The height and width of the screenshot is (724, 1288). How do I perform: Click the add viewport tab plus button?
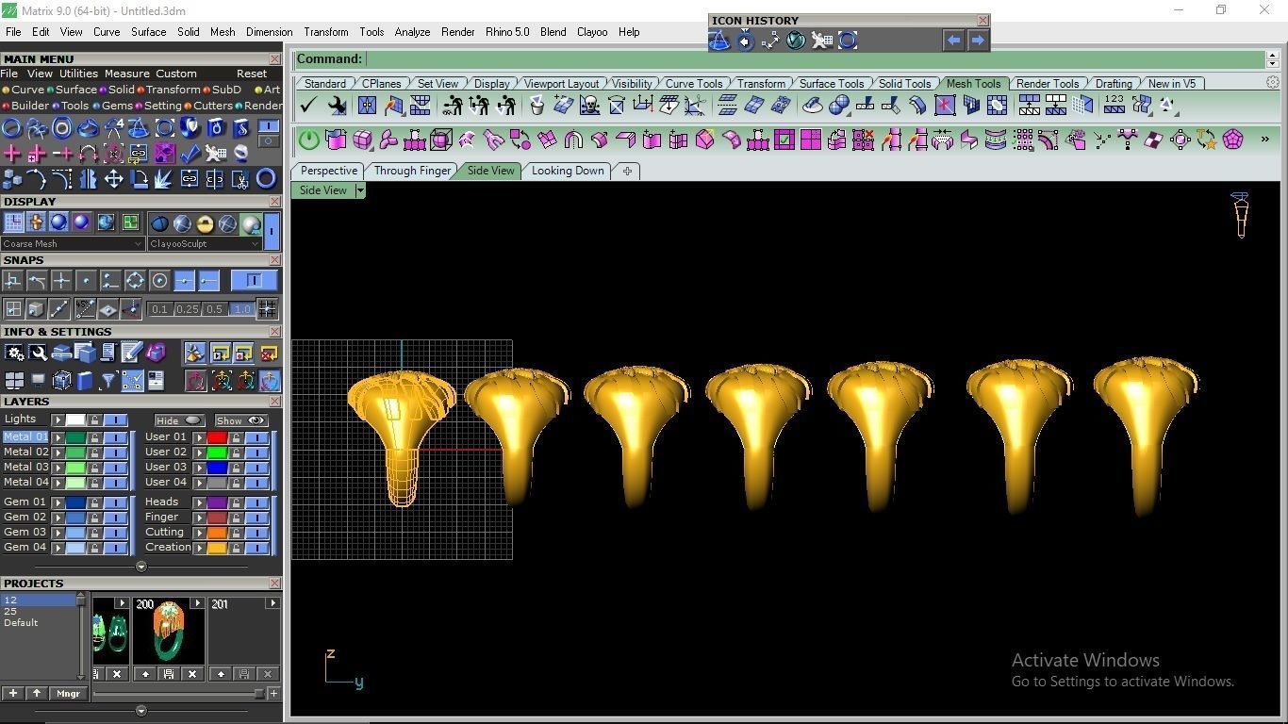(627, 171)
